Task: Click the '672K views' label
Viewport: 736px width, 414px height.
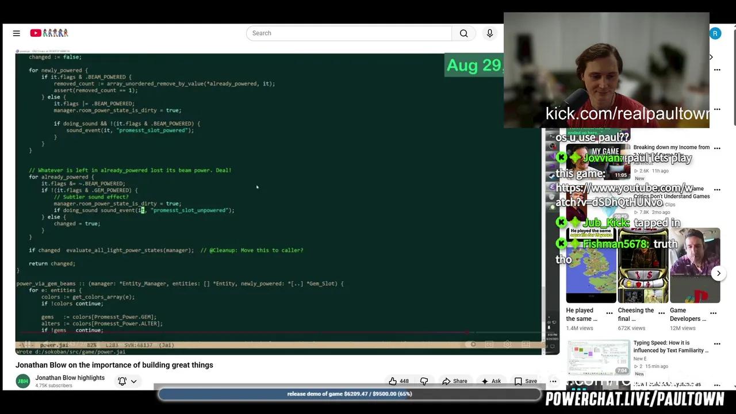Action: tap(631, 328)
